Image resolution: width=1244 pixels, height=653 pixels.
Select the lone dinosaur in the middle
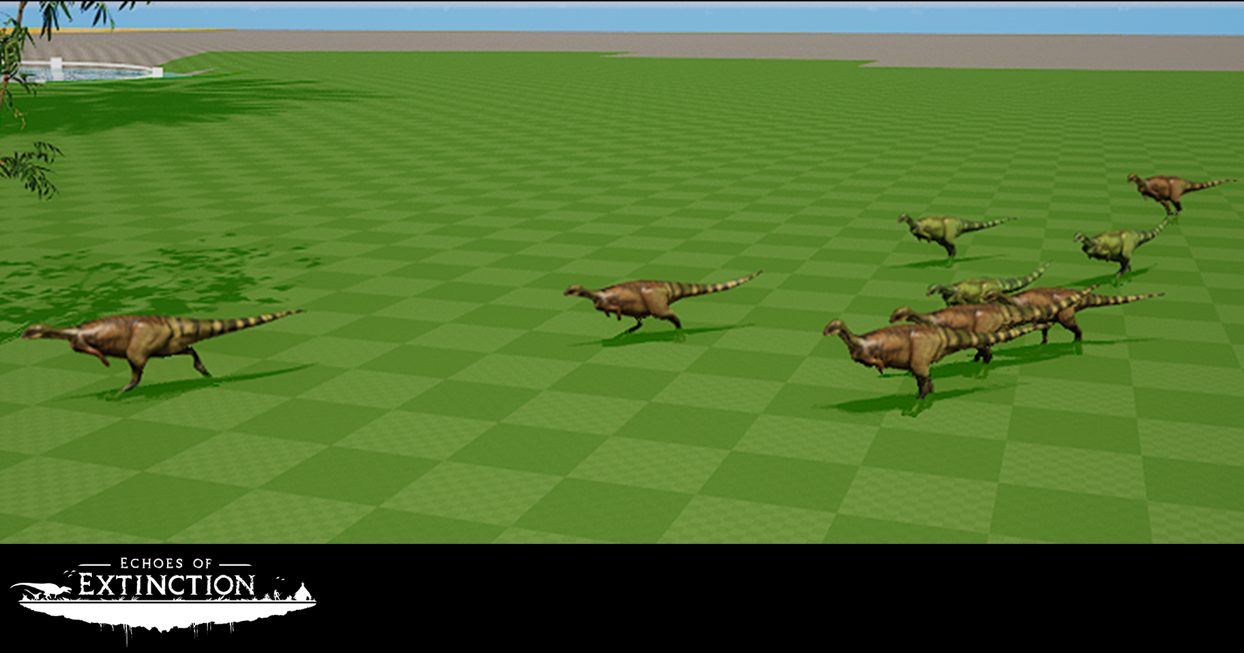[662, 302]
